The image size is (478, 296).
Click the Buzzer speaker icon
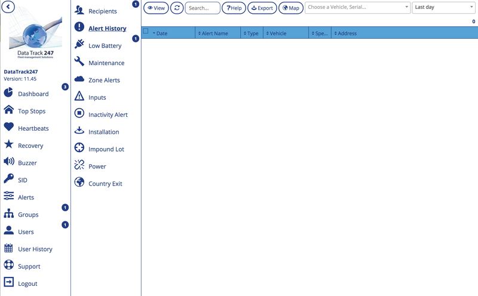[8, 161]
